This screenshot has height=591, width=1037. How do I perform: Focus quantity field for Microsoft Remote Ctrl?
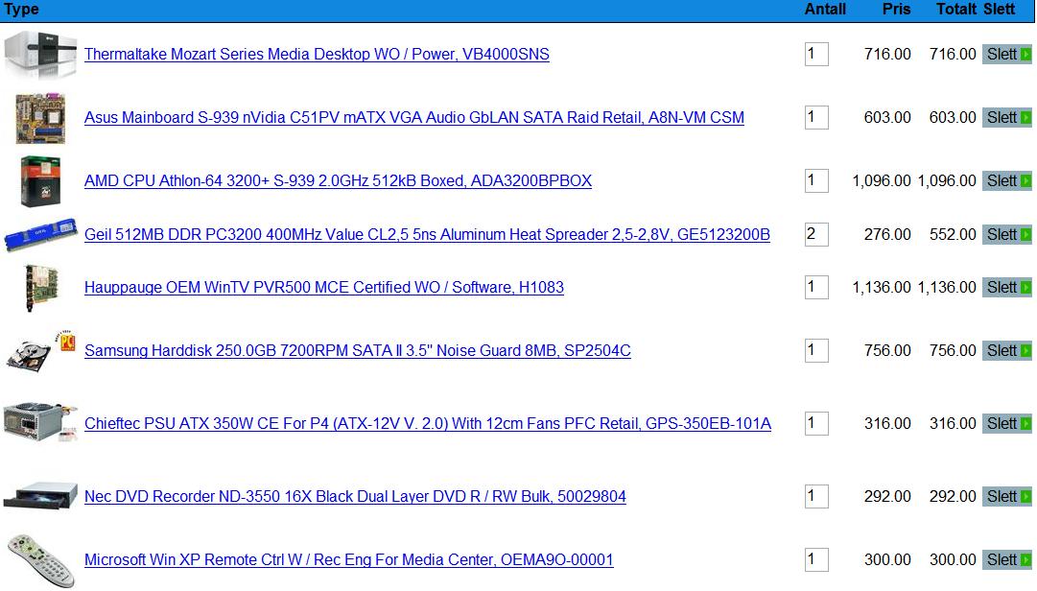816,560
